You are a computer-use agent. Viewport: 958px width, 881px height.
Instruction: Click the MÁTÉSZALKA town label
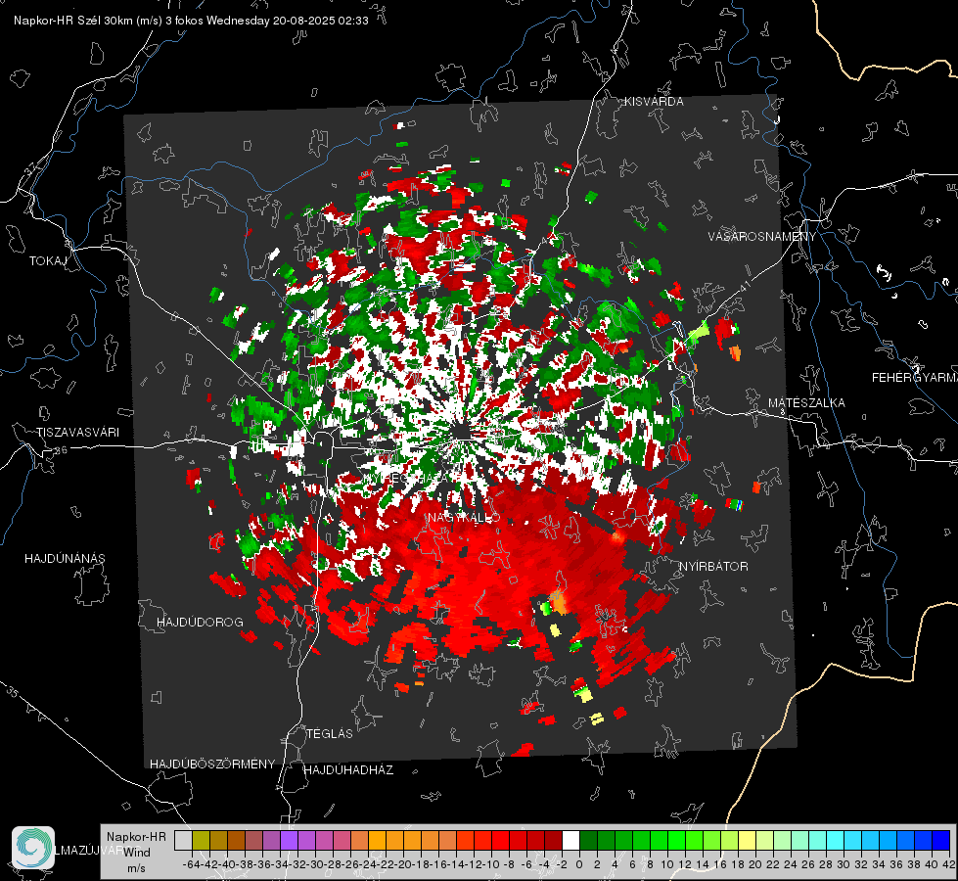806,403
